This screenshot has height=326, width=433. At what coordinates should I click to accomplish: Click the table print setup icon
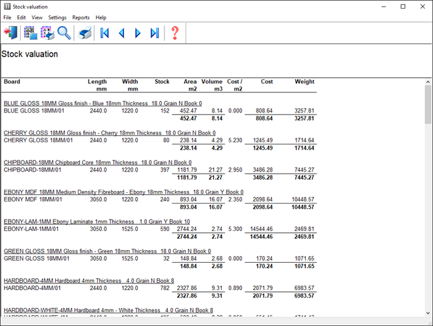(47, 33)
